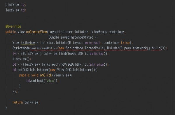
Task: Click the main_talk layout reference
Action: tap(92, 43)
